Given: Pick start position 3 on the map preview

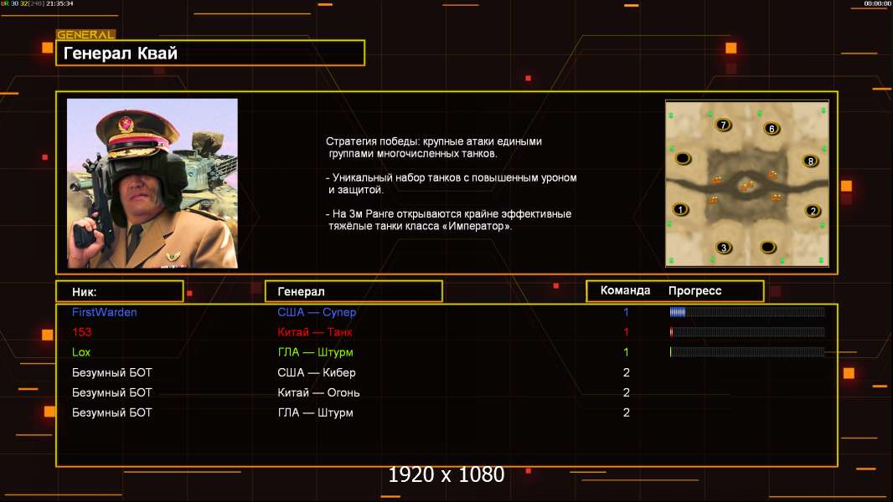Looking at the screenshot, I should [x=725, y=248].
